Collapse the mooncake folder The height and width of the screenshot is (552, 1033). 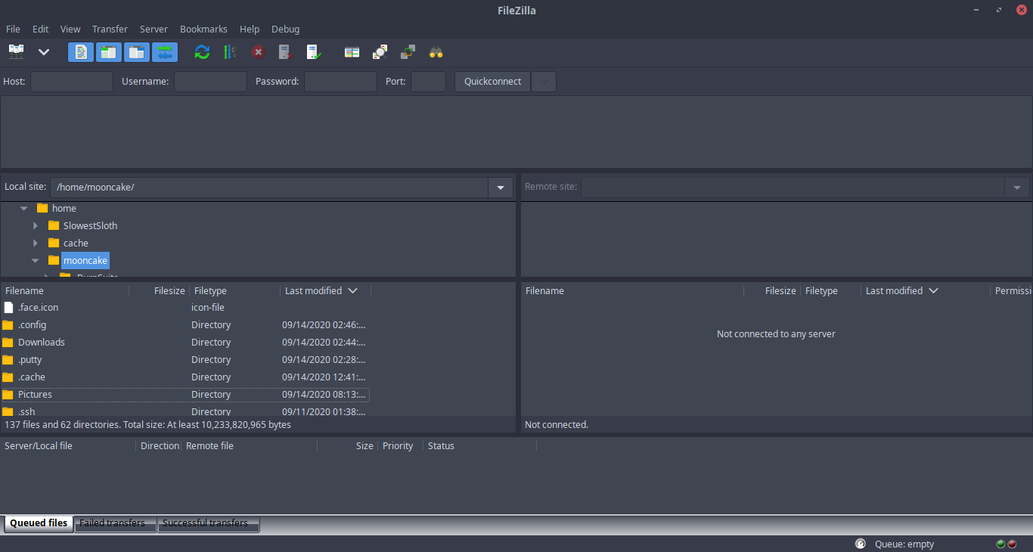(x=36, y=260)
